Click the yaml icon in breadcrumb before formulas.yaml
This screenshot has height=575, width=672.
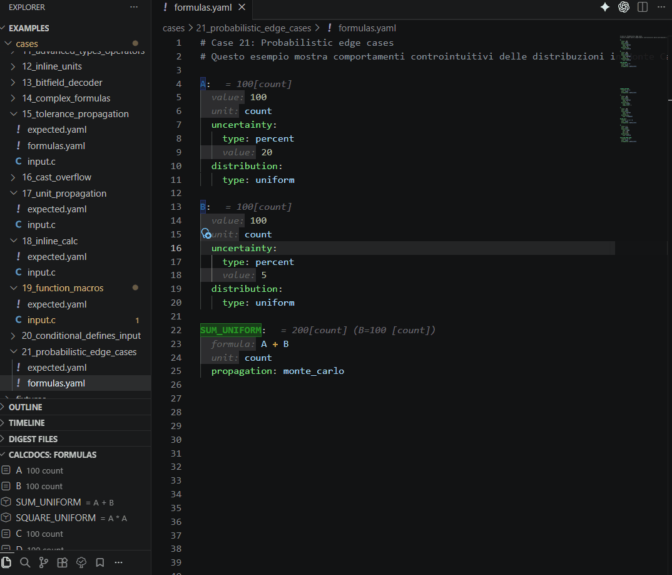pos(330,28)
